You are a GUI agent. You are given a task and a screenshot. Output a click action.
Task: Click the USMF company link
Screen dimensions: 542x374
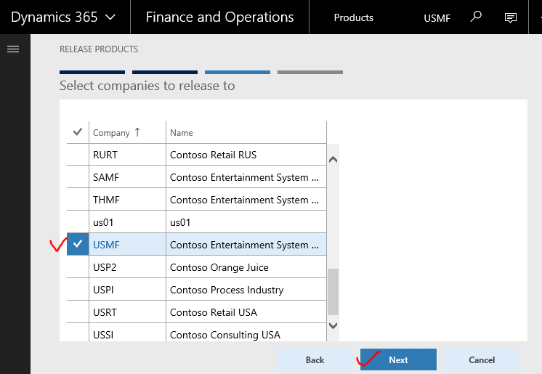[x=106, y=245]
